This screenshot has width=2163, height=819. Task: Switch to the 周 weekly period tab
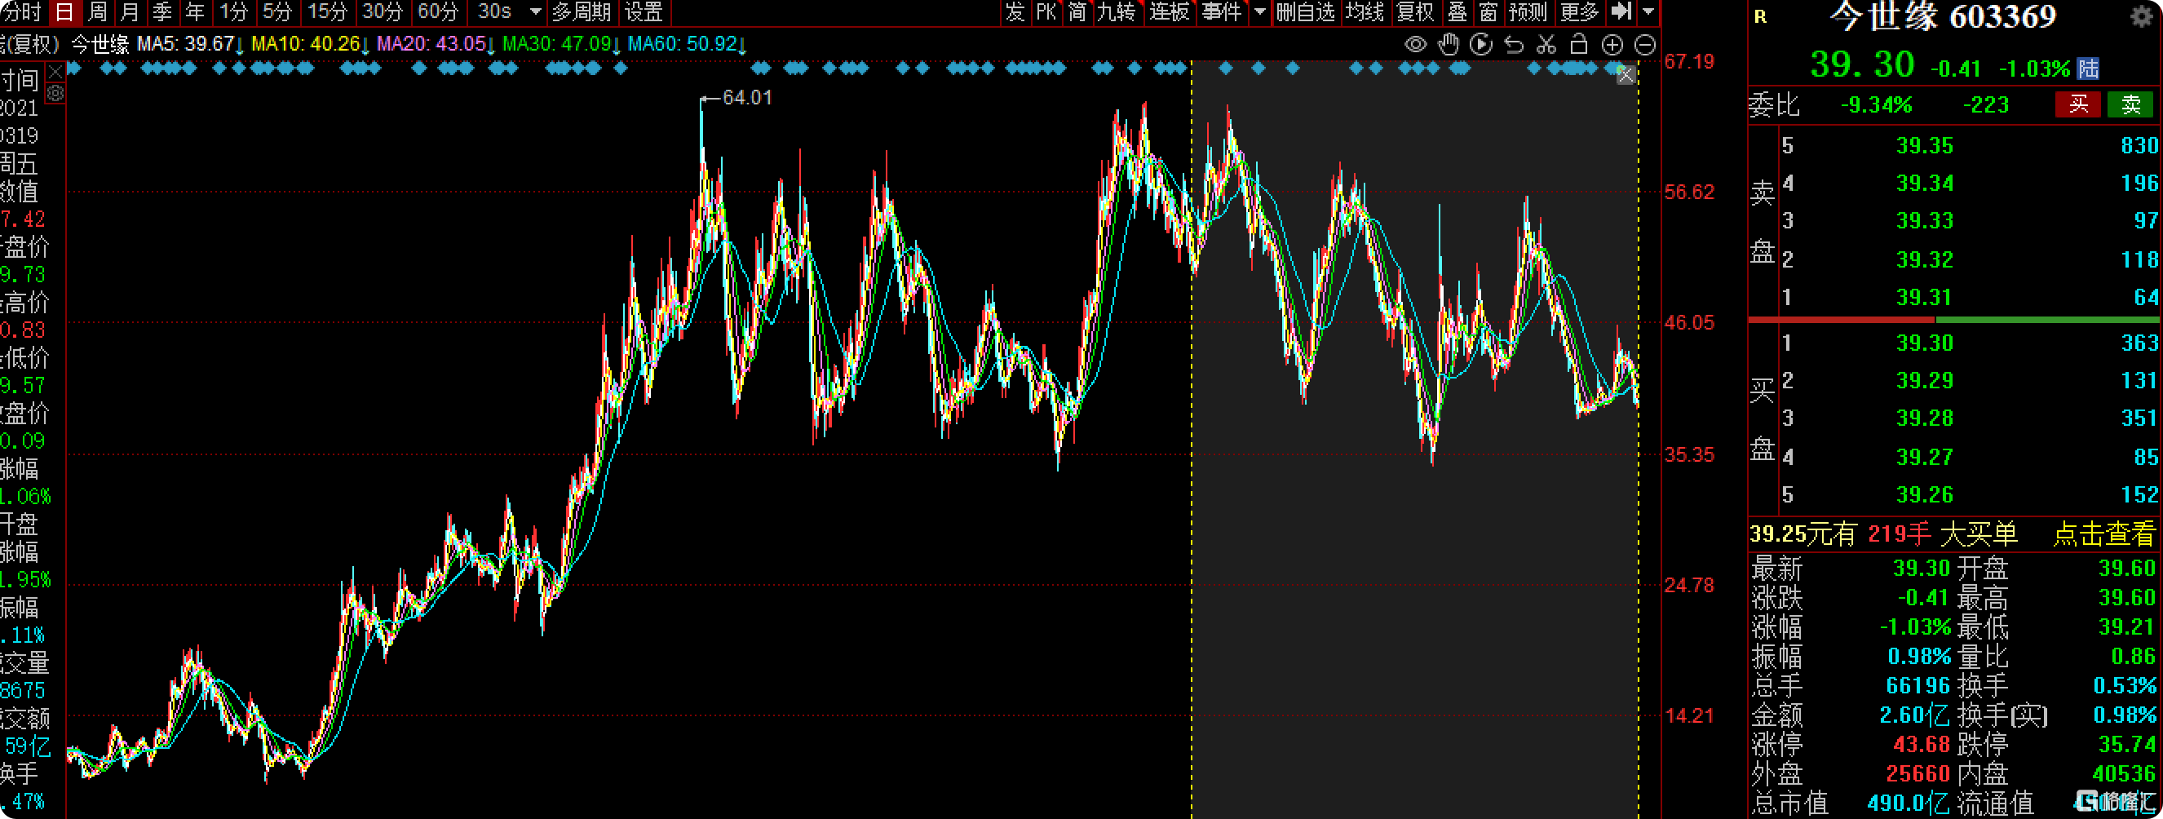pyautogui.click(x=97, y=11)
